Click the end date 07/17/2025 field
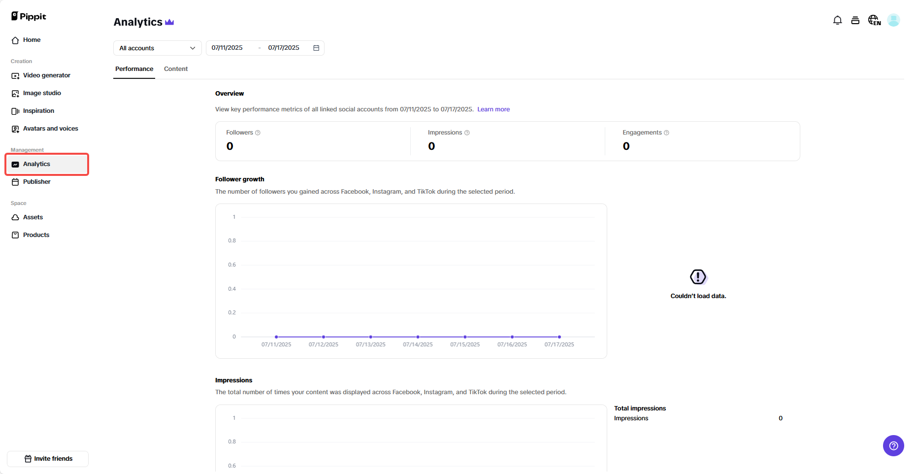The height and width of the screenshot is (474, 917). tap(284, 48)
